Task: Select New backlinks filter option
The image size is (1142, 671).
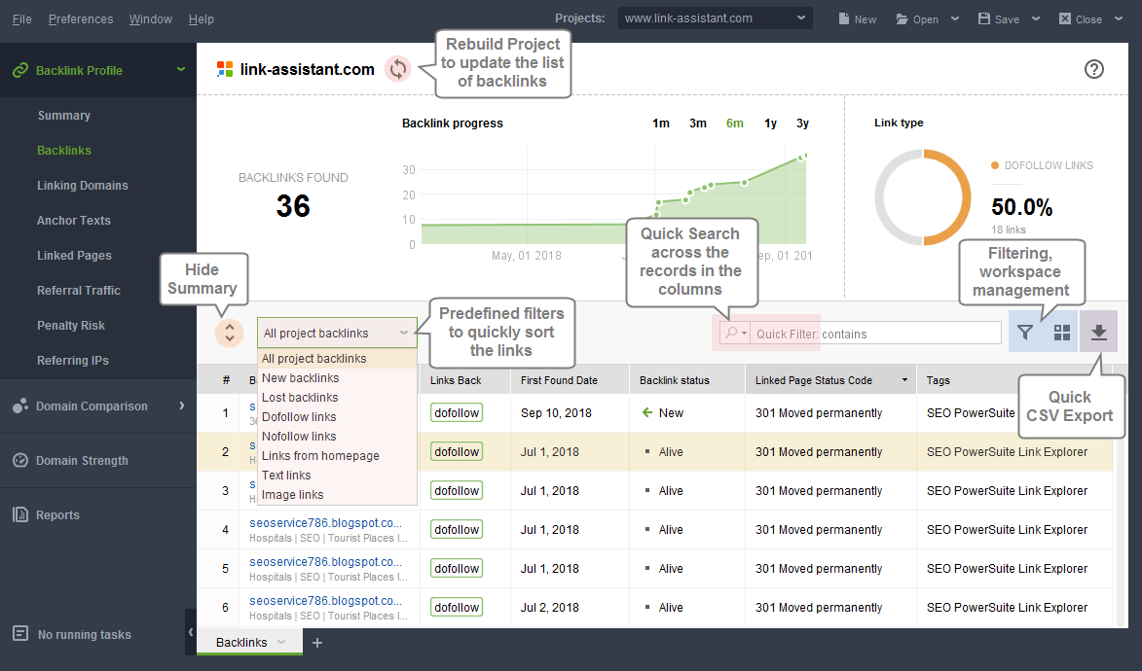Action: coord(337,377)
